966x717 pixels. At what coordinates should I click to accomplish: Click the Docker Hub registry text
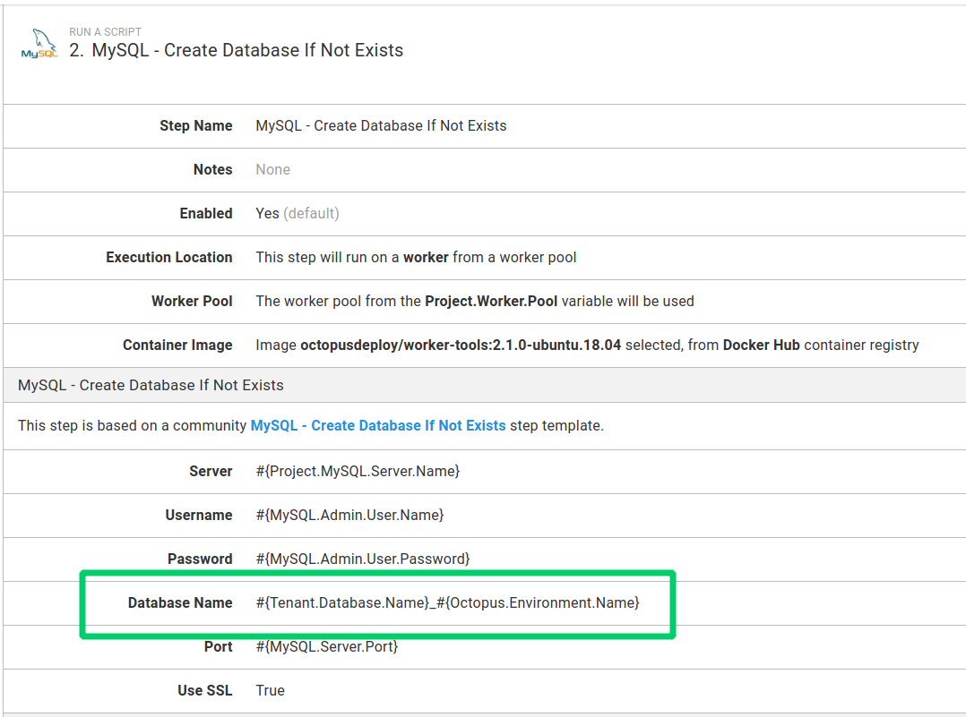click(x=762, y=345)
